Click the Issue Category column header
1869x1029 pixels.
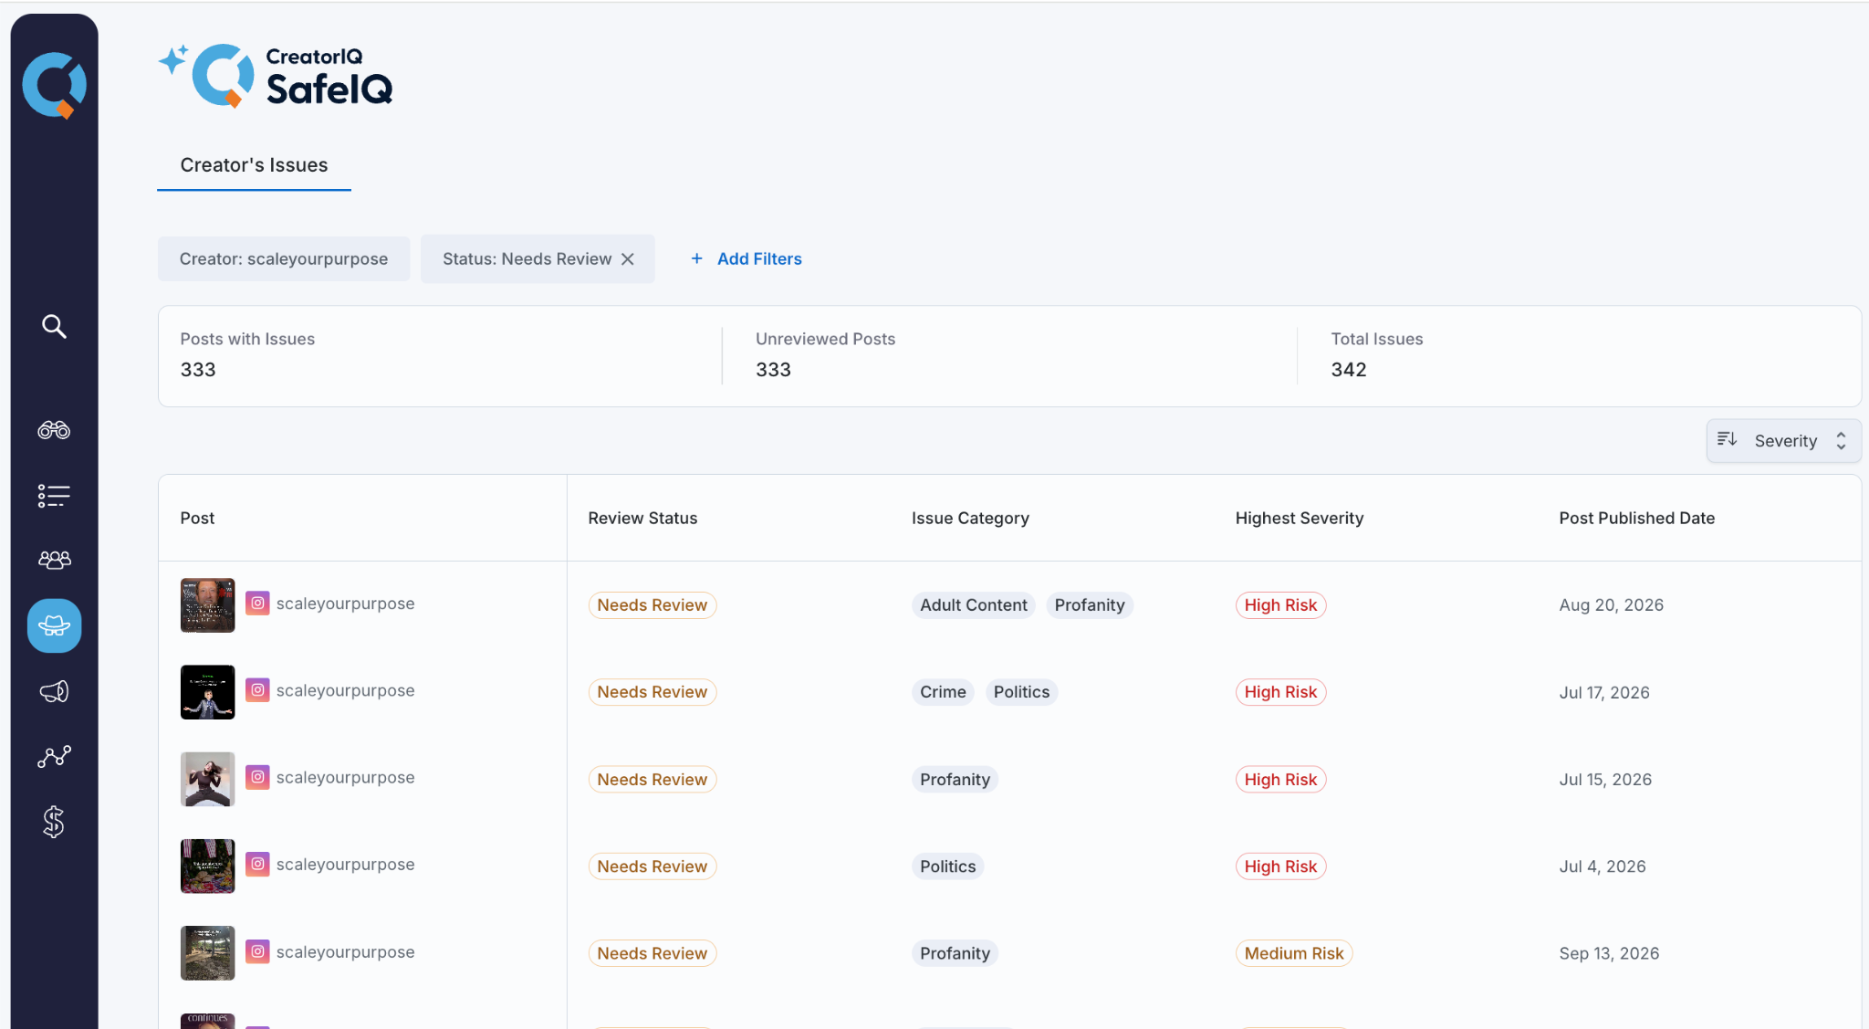(x=970, y=518)
